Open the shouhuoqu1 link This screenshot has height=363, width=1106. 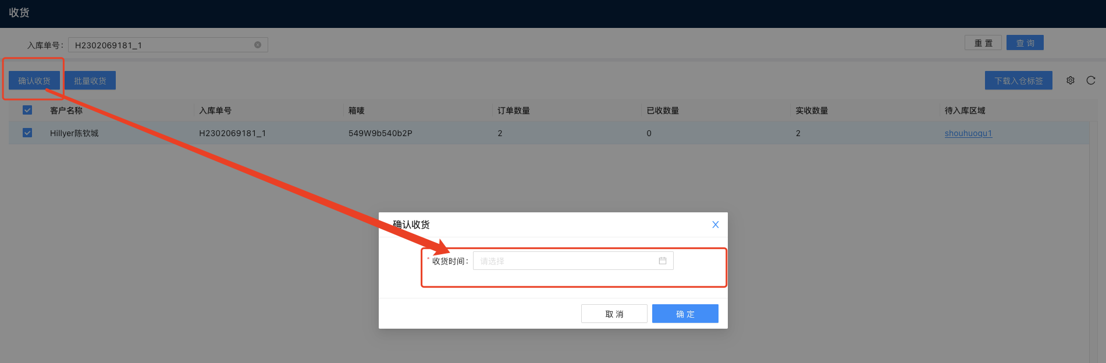pyautogui.click(x=968, y=133)
